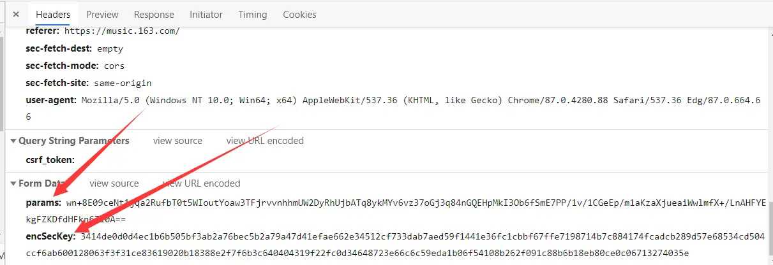Click view URL encoded beside Form Data
This screenshot has height=265, width=773.
point(202,183)
